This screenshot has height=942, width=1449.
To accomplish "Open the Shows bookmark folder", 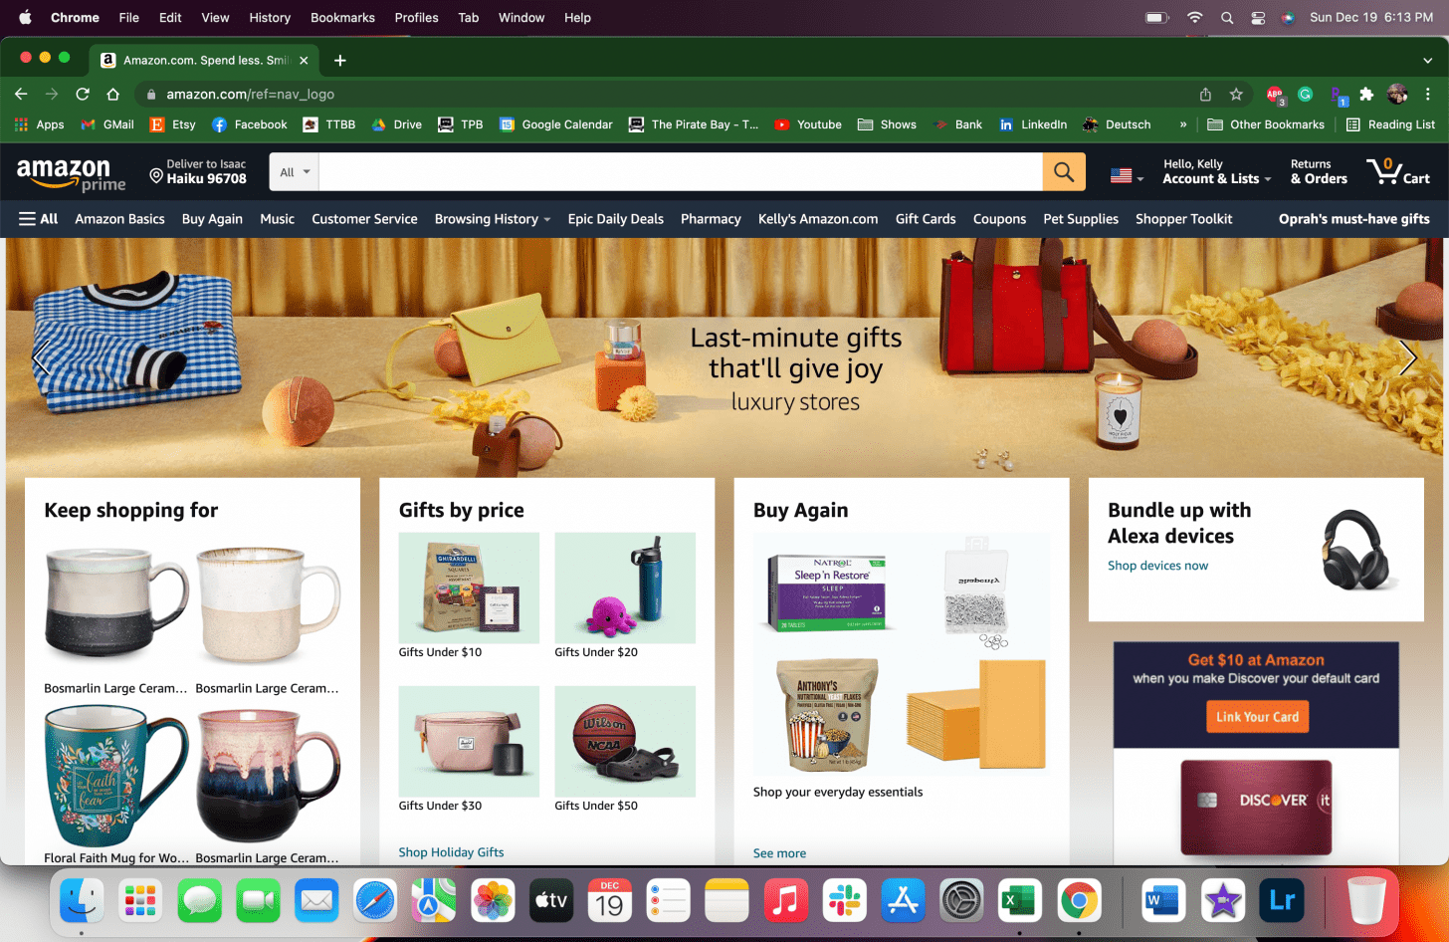I will [887, 124].
